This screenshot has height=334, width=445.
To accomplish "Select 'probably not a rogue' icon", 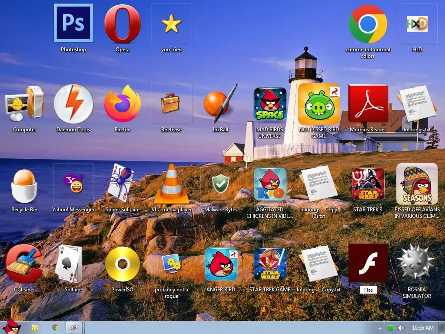I will click(x=171, y=264).
